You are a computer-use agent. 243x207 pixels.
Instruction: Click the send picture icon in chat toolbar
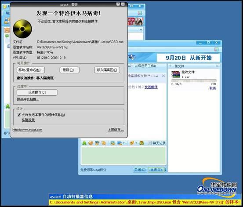[x=112, y=143]
